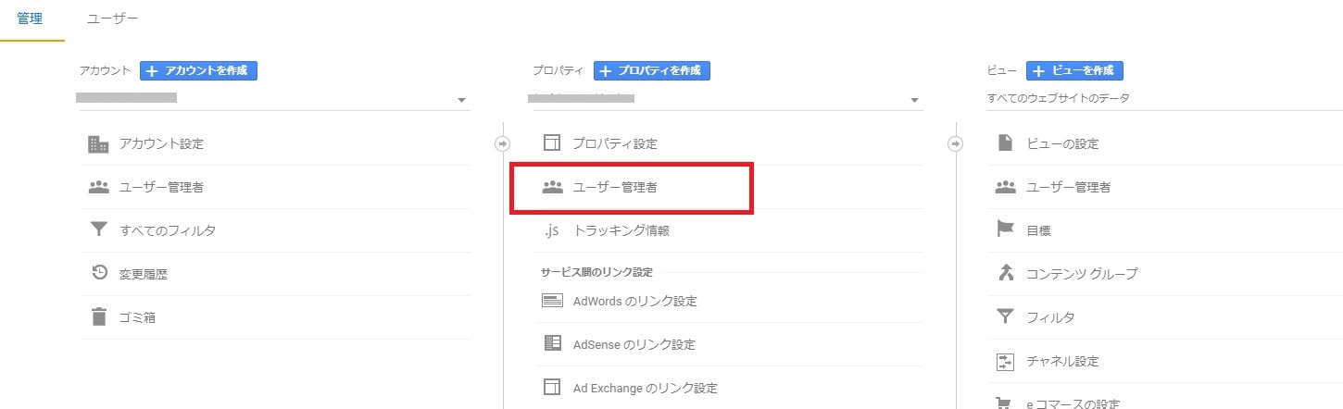
Task: Switch to the 管理 tab
Action: 30,19
